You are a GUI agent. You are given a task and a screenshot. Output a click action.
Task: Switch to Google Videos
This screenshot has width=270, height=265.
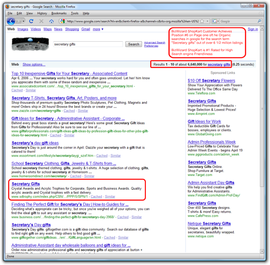coord(36,29)
